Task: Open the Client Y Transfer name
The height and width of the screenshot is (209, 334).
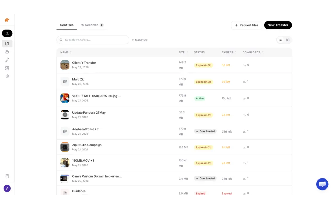Action: 84,63
